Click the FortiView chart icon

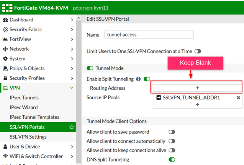click(x=5, y=39)
